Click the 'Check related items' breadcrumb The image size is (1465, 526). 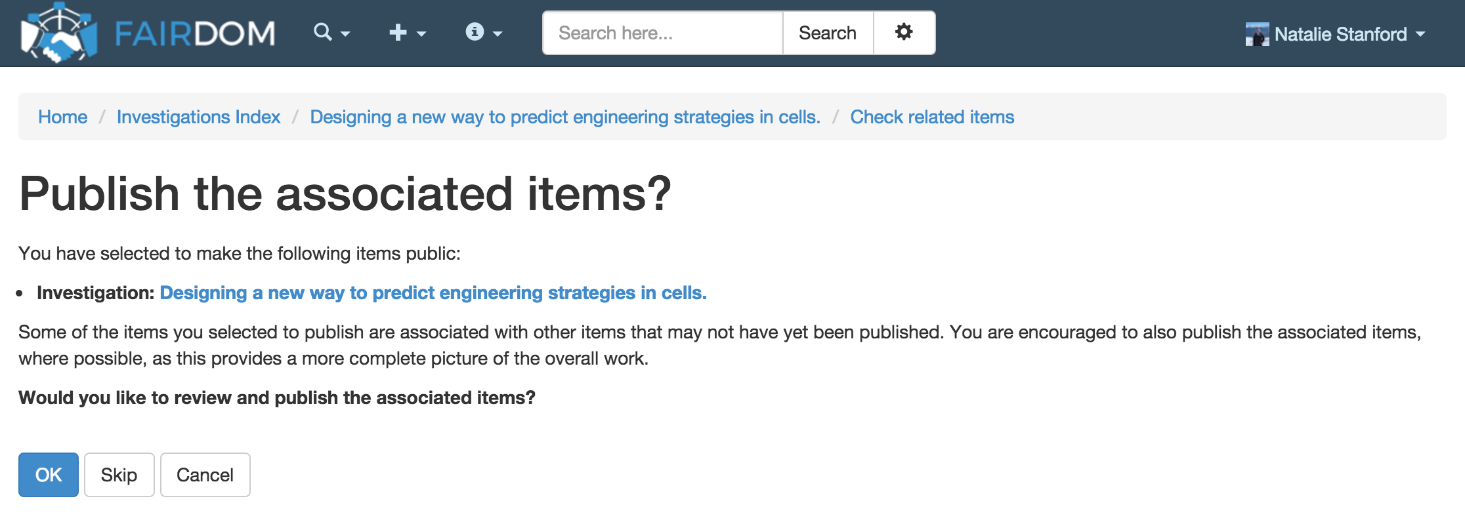click(x=932, y=117)
